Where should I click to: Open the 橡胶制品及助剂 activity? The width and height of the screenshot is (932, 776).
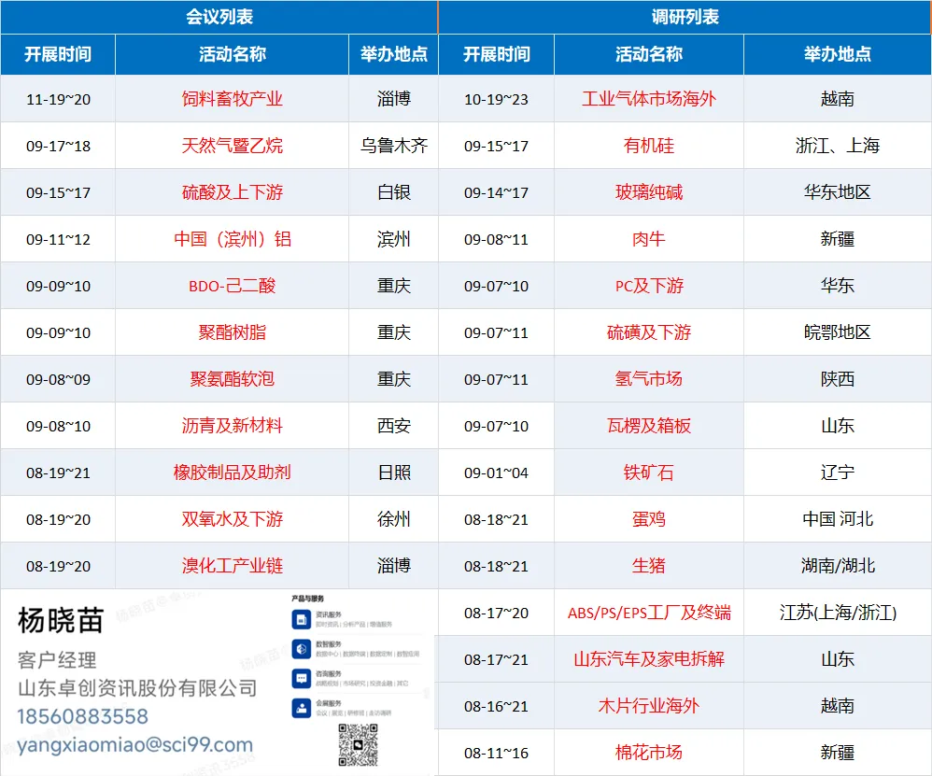[x=232, y=473]
